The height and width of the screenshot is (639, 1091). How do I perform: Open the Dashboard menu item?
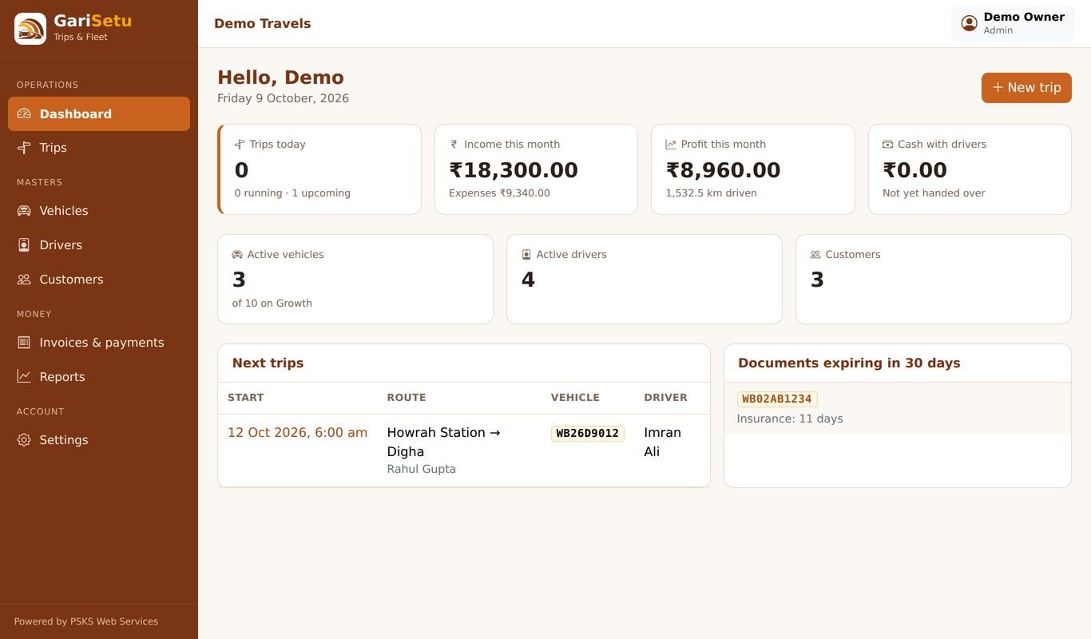pyautogui.click(x=99, y=113)
